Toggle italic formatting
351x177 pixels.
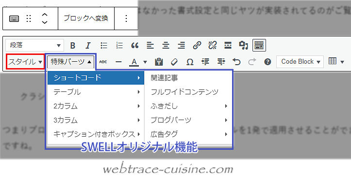click(88, 46)
